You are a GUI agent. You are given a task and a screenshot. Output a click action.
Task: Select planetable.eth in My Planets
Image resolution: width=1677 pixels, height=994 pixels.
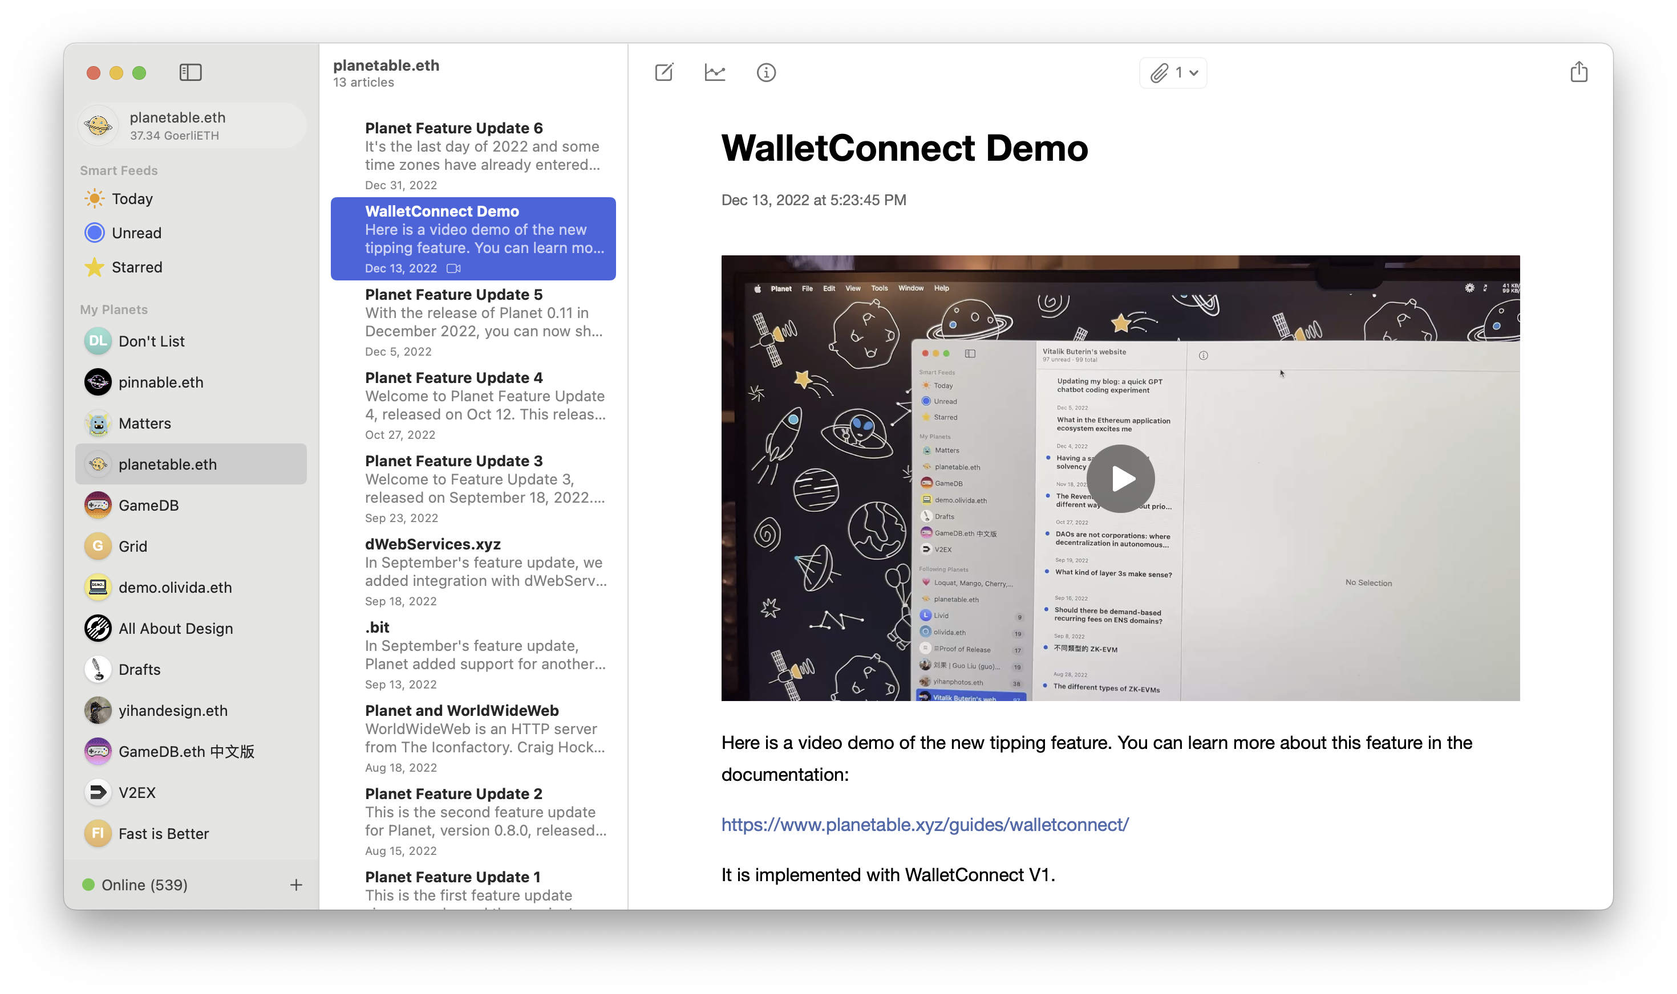(x=191, y=464)
